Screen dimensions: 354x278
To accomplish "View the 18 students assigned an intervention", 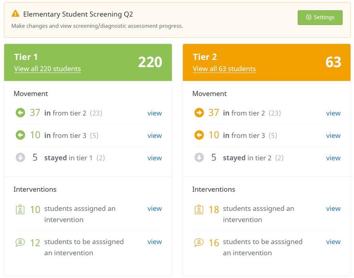I will click(x=333, y=209).
